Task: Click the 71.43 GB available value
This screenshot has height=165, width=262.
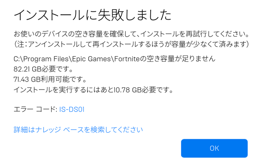Action: pos(27,79)
